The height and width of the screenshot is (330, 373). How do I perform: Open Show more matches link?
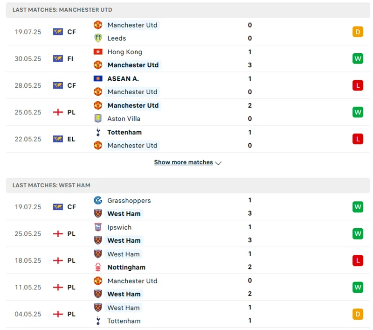pyautogui.click(x=183, y=162)
